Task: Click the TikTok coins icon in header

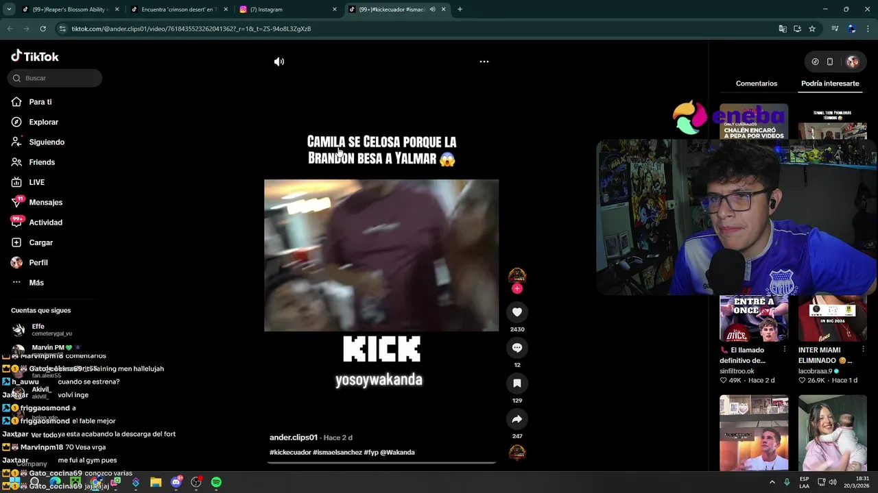Action: coord(815,62)
